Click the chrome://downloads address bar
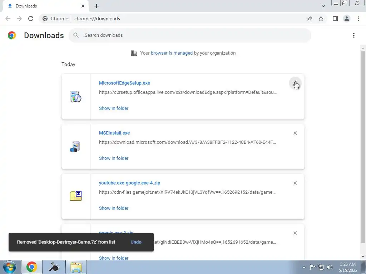Image resolution: width=366 pixels, height=274 pixels. point(97,19)
